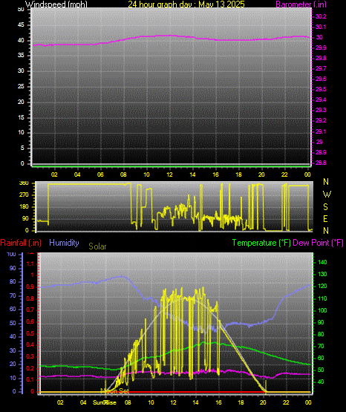The image size is (346, 412).
Task: Click the 0.5 value on rainfall axis
Action: click(x=30, y=333)
